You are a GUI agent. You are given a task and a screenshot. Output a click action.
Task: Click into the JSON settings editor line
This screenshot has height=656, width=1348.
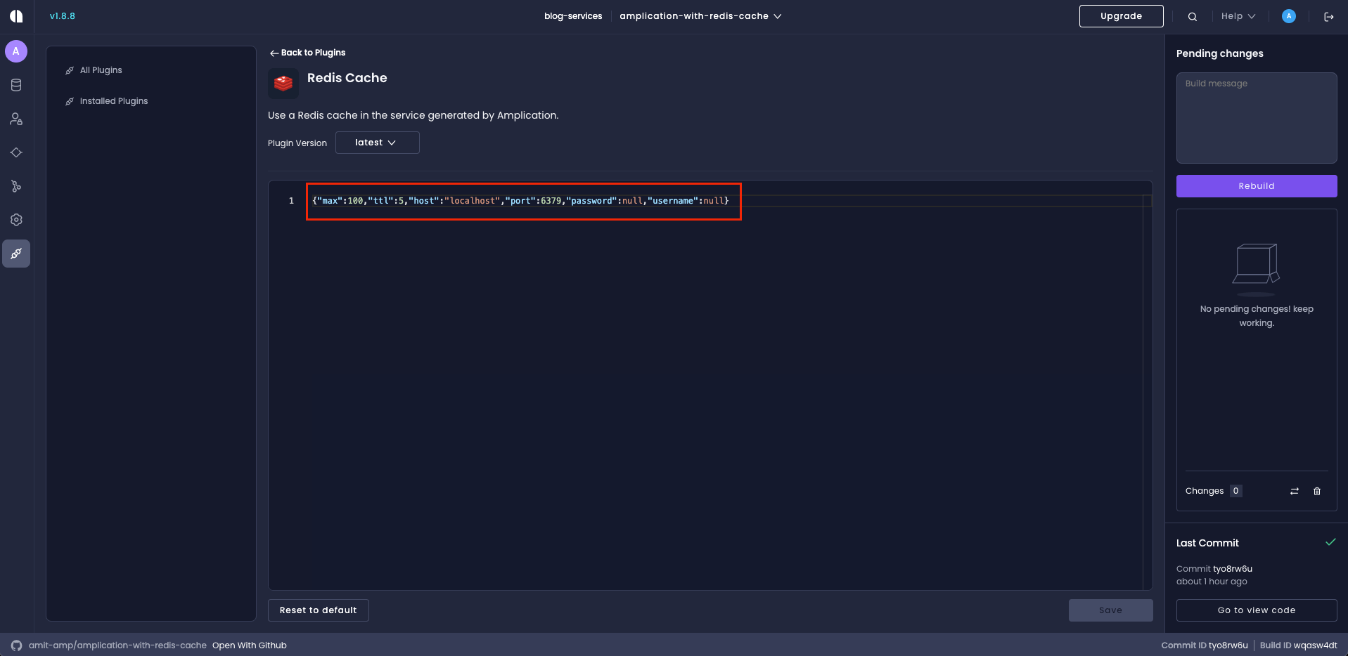[520, 201]
